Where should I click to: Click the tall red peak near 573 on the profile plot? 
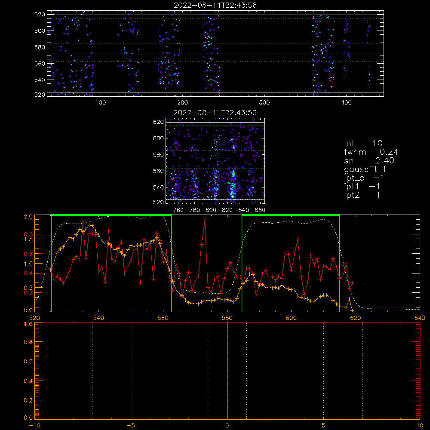click(x=205, y=220)
